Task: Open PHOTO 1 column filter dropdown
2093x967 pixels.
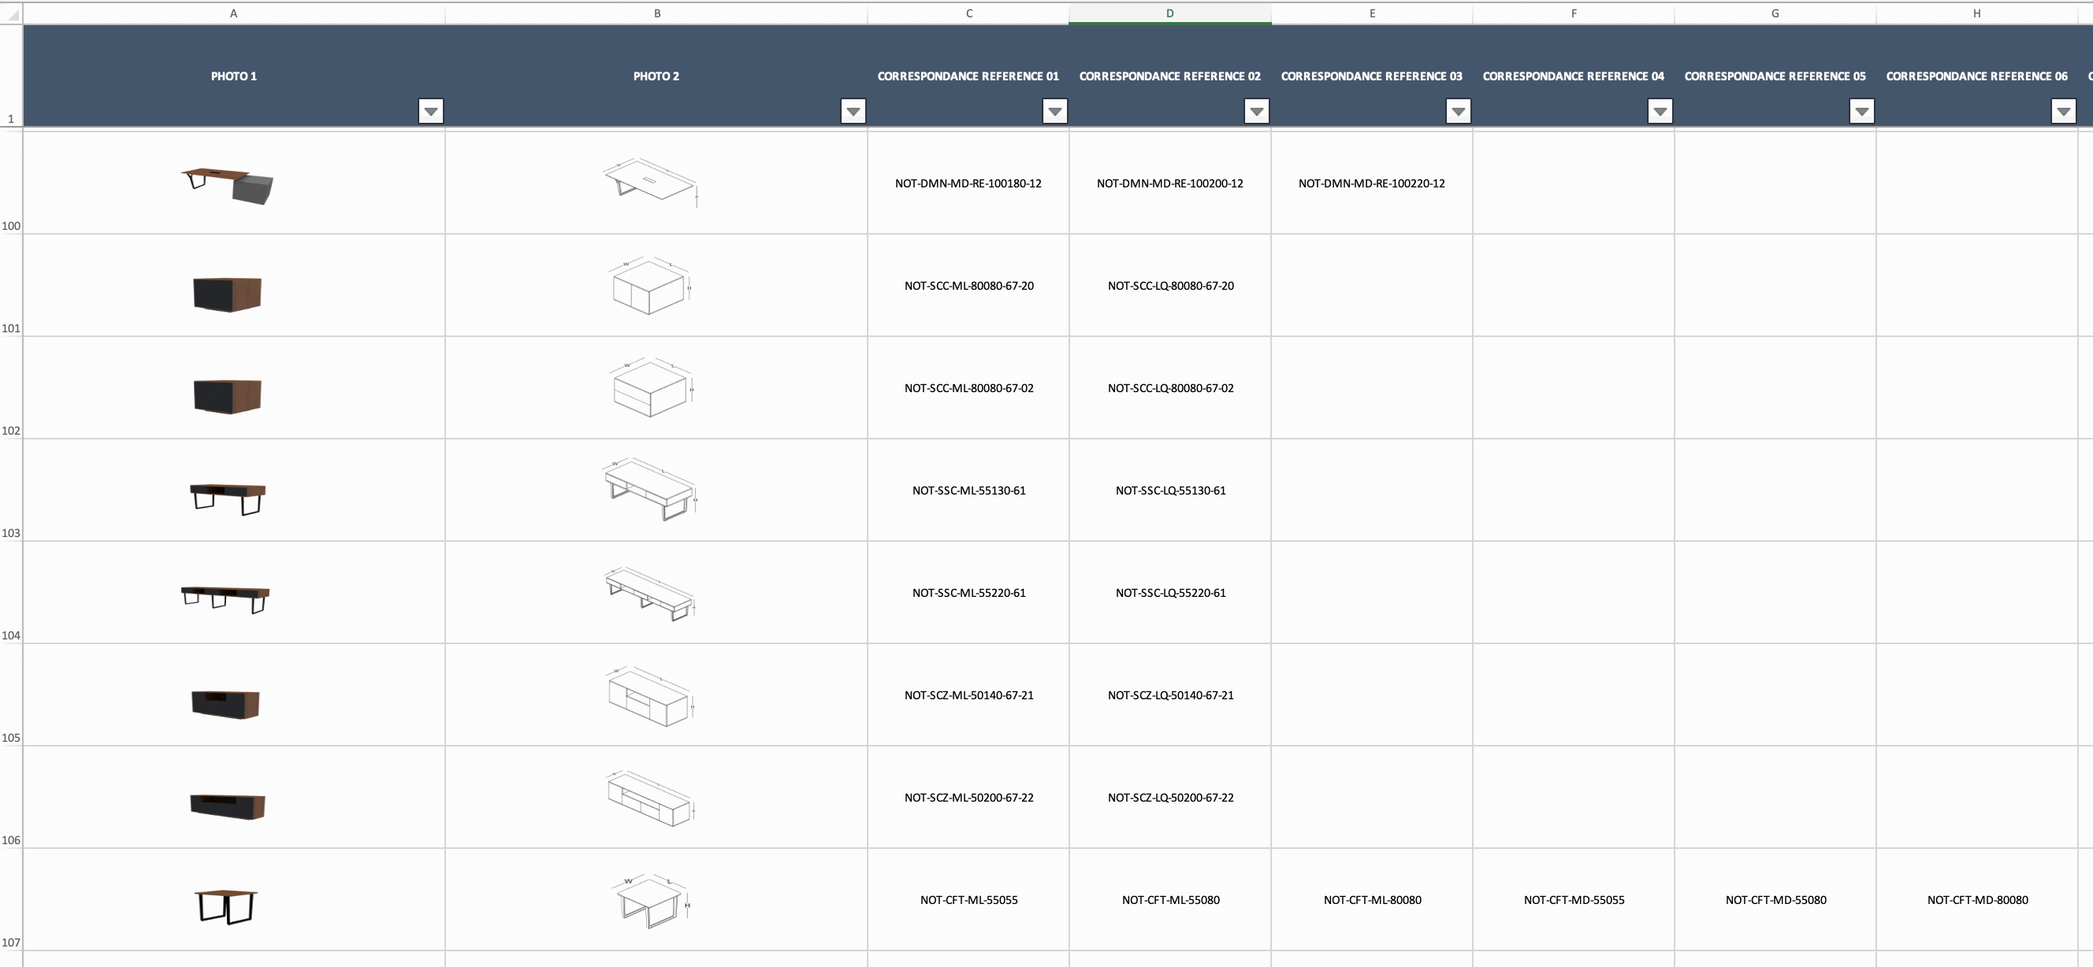Action: pos(430,111)
